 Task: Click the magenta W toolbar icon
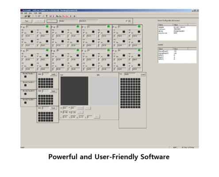[50, 16]
